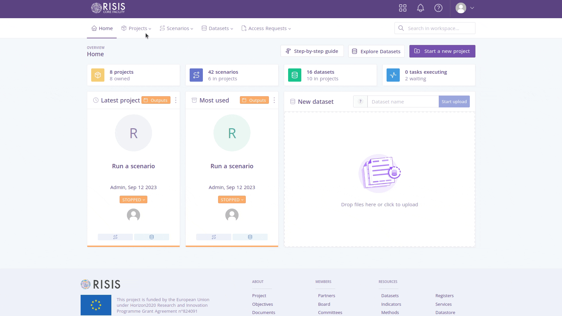Click the purple scenarios stat icon
This screenshot has width=562, height=316.
tap(196, 75)
